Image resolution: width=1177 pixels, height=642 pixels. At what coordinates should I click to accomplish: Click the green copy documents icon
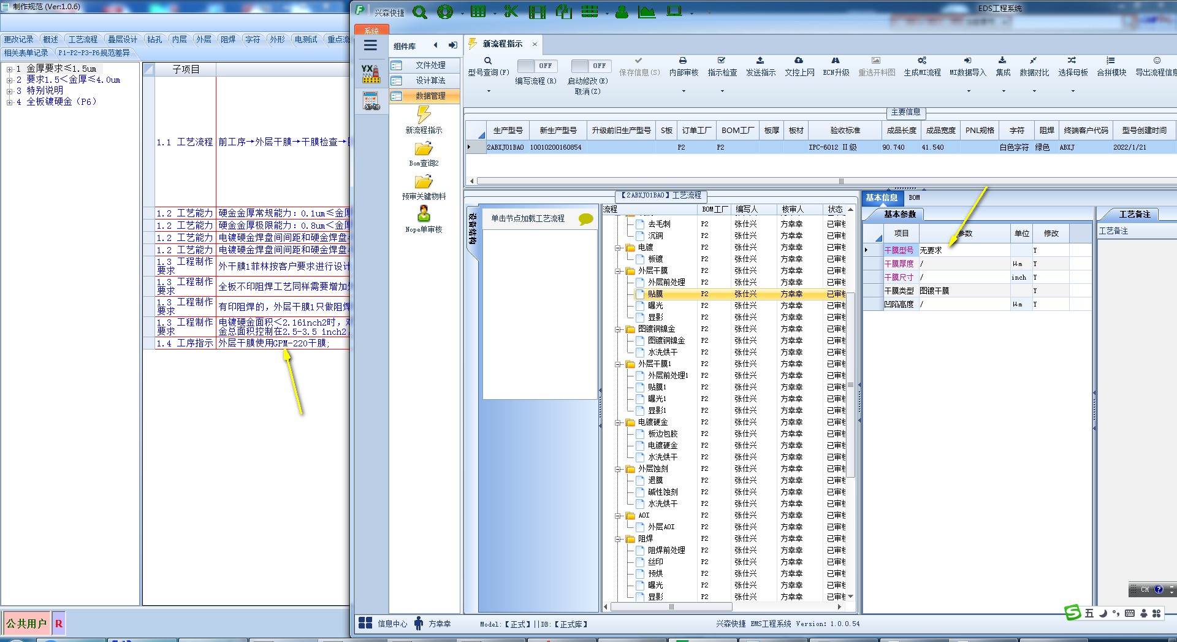(563, 12)
